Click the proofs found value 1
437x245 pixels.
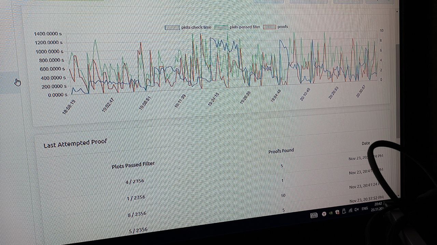pyautogui.click(x=282, y=181)
